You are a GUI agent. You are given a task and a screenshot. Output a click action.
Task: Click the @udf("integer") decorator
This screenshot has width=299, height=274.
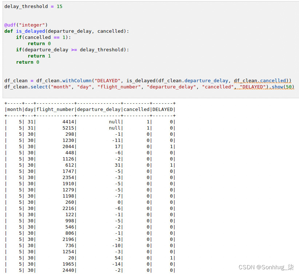click(26, 25)
